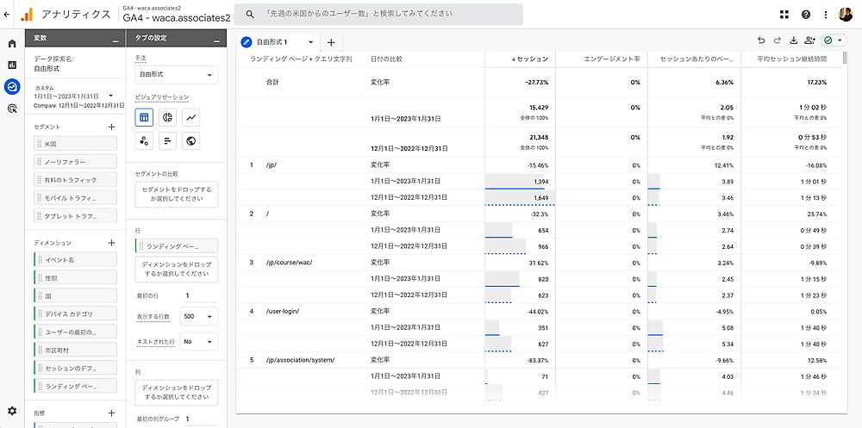Expand the 表示する行数 500 dropdown
This screenshot has height=428, width=862.
coord(198,317)
